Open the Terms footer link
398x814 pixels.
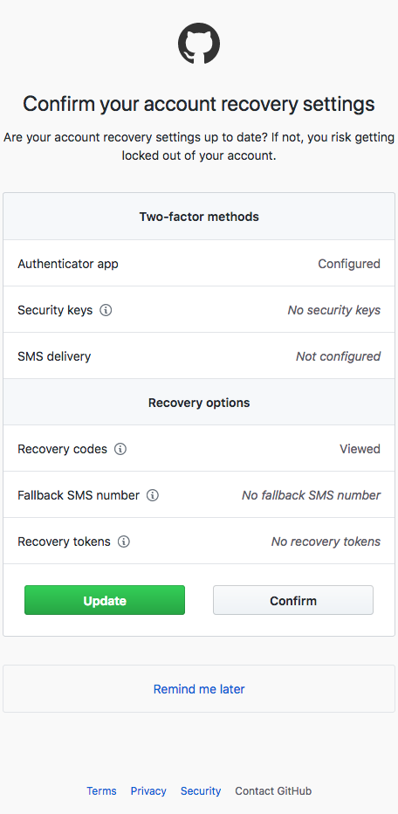[102, 791]
